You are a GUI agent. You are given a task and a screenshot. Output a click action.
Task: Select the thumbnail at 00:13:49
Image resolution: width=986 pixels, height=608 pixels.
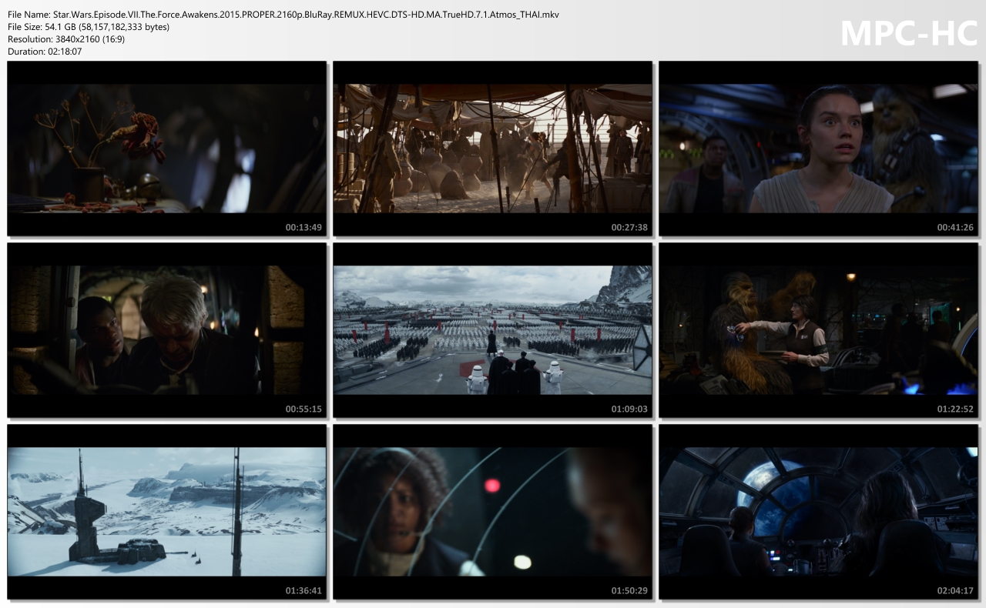(x=167, y=149)
